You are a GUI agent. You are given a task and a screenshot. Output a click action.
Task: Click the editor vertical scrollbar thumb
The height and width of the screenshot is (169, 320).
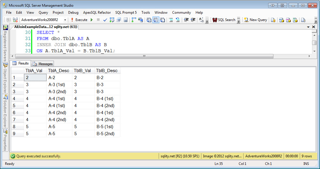click(x=314, y=43)
